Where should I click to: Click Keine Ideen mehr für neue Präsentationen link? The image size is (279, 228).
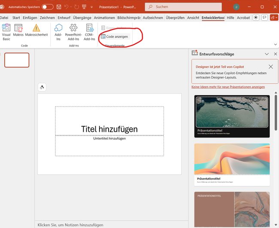pyautogui.click(x=228, y=87)
